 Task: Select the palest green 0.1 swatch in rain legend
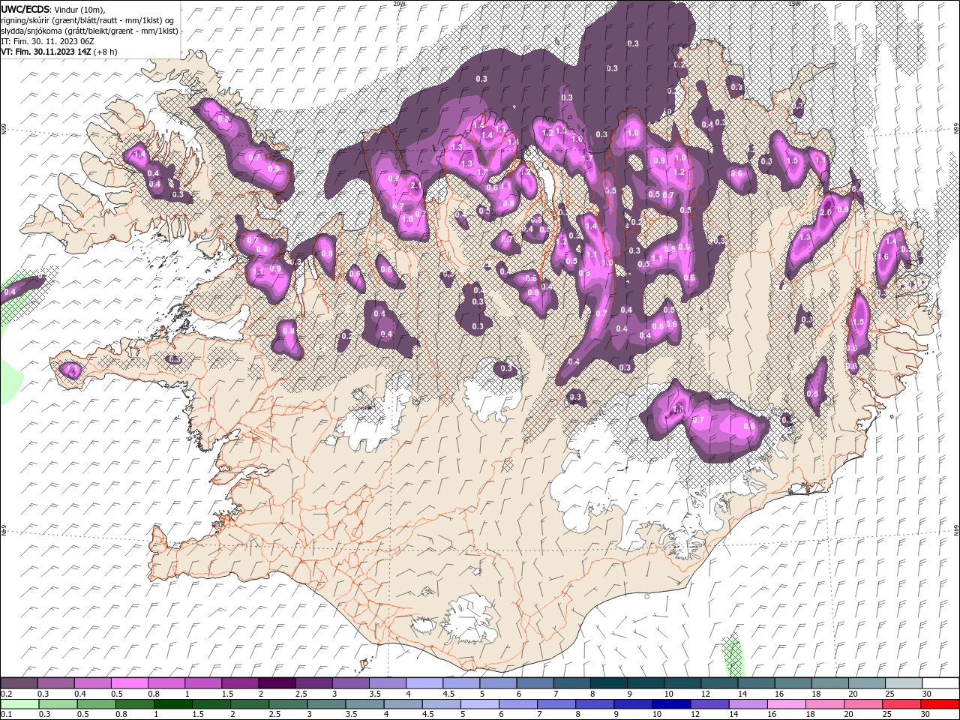19,704
